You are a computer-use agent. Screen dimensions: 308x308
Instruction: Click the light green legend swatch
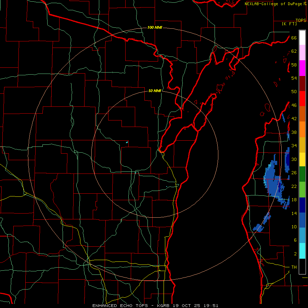pyautogui.click(x=302, y=190)
